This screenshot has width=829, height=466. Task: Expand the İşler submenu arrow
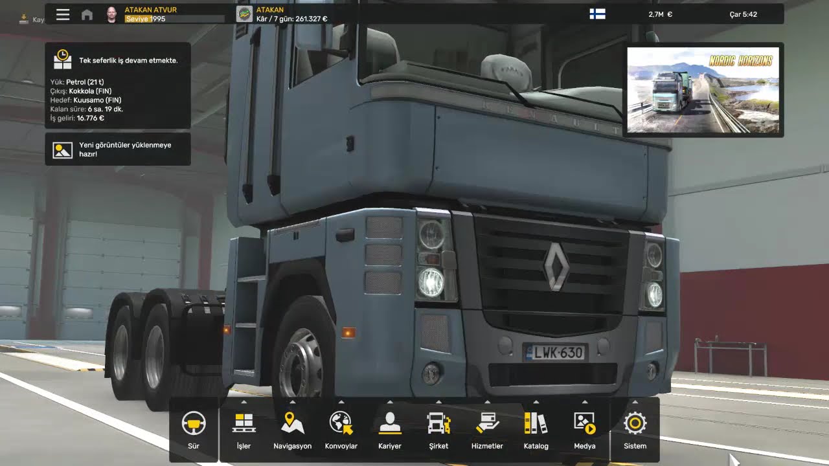point(244,402)
